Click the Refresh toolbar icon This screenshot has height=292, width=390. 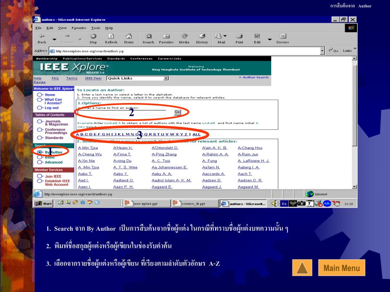tap(111, 39)
